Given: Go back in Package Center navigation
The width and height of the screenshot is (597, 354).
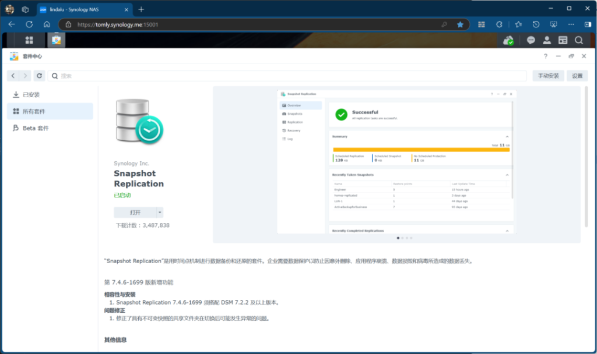Looking at the screenshot, I should point(13,76).
